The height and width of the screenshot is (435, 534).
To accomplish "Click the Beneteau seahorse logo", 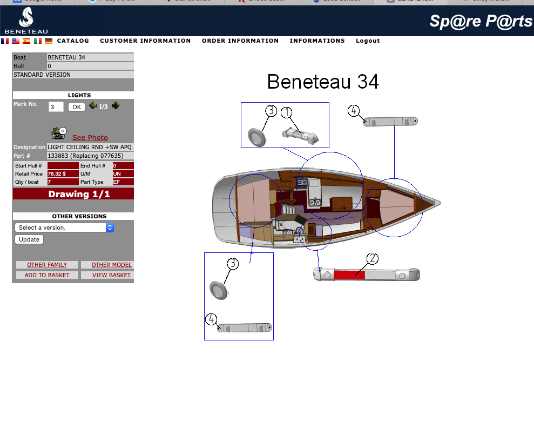I will click(26, 21).
